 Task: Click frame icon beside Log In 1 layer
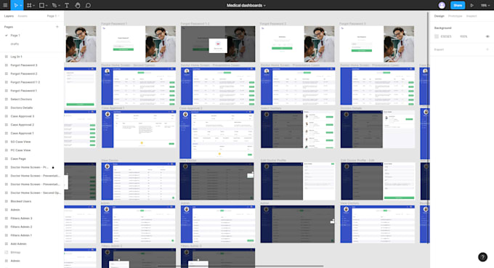[7, 57]
